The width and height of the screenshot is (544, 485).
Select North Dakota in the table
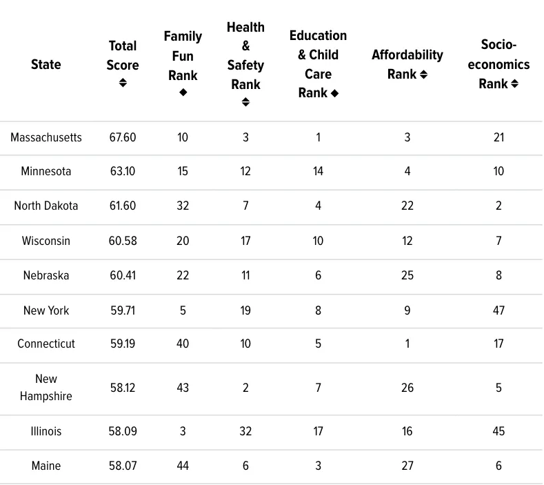46,206
